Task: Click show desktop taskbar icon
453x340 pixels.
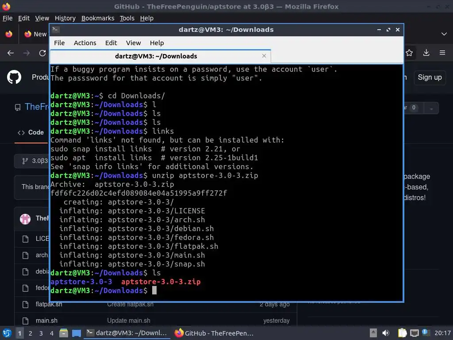Action: pos(76,333)
